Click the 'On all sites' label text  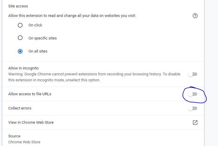coord(38,51)
